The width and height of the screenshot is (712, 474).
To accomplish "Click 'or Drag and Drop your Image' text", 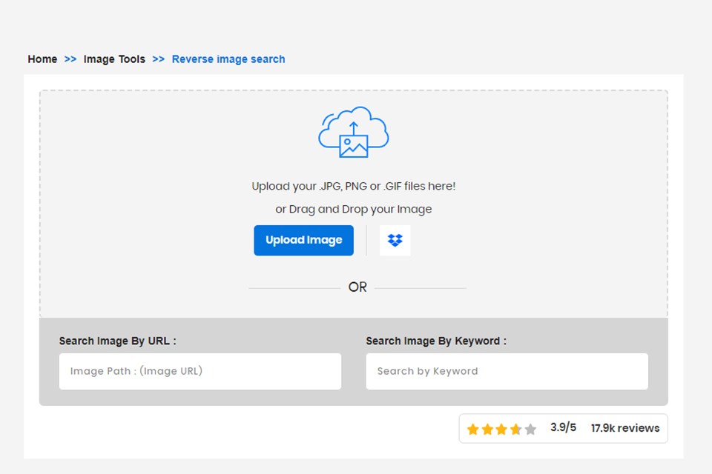I will 354,210.
